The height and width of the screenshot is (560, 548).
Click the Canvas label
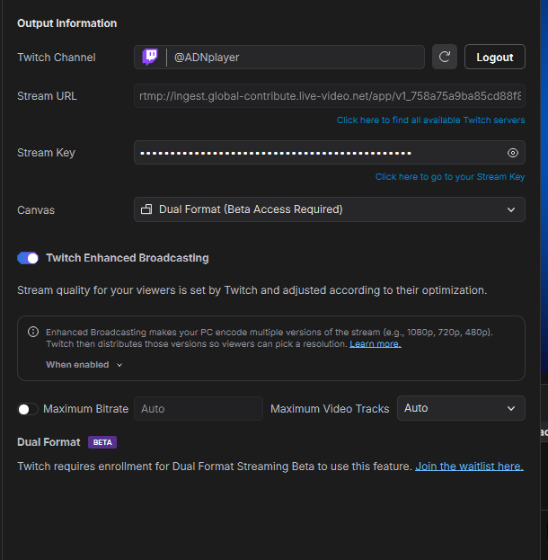(x=36, y=210)
